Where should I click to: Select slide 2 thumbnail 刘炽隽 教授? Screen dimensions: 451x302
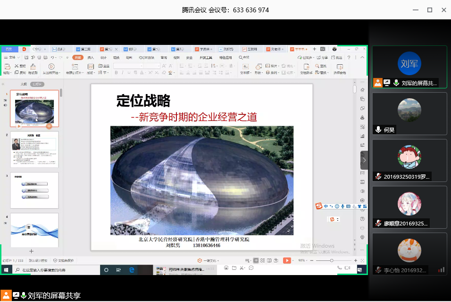pos(34,149)
